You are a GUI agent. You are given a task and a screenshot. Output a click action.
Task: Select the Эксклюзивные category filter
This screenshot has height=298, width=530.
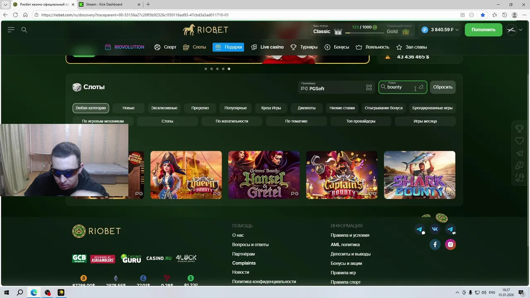point(164,108)
